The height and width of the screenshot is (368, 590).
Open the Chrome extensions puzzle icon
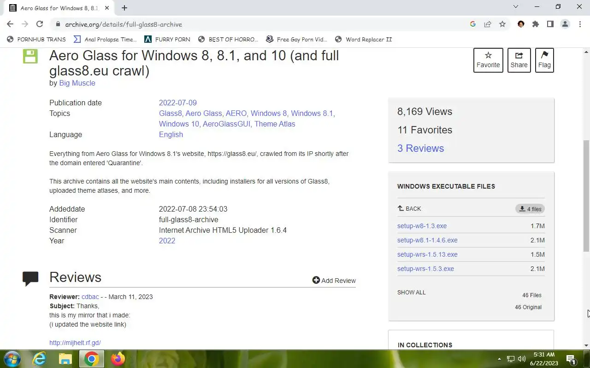click(536, 24)
